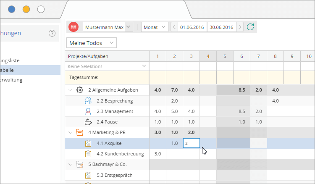Click the start date field 01.06.2016
This screenshot has height=184, width=315.
(x=192, y=27)
